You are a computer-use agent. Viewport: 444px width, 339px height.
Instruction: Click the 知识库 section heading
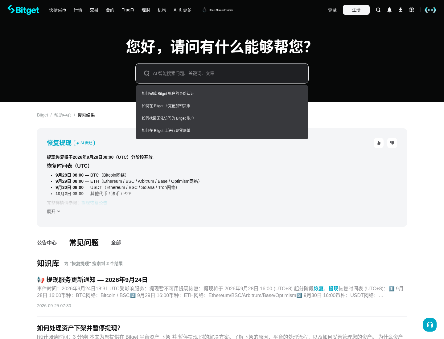[48, 263]
